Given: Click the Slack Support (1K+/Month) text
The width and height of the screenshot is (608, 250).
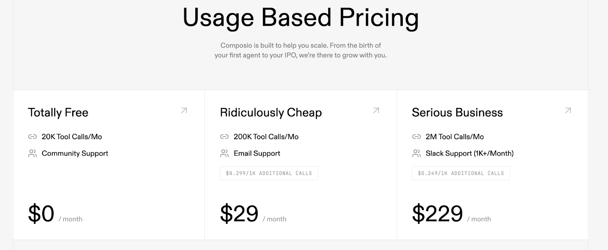Looking at the screenshot, I should tap(469, 154).
